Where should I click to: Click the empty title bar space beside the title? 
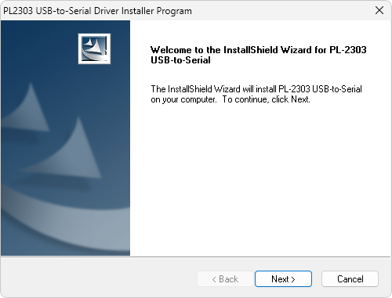[281, 11]
